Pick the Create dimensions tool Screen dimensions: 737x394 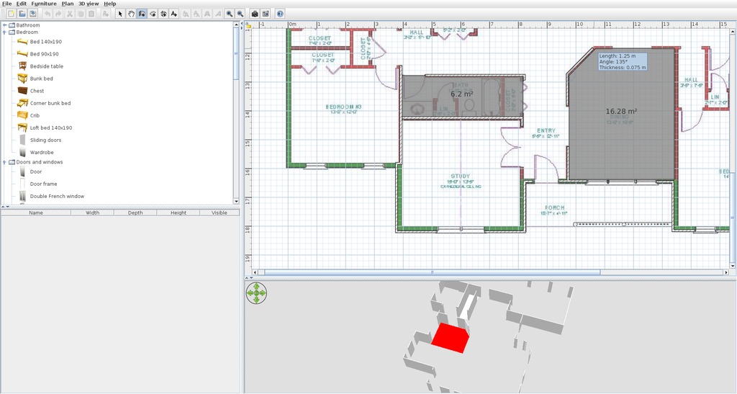point(163,14)
